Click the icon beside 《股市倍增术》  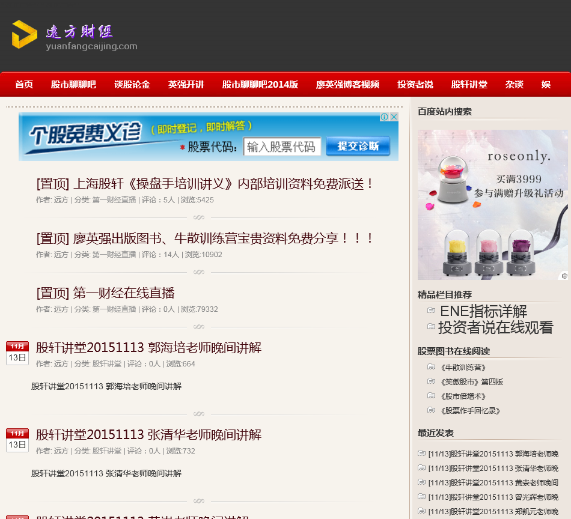[431, 396]
